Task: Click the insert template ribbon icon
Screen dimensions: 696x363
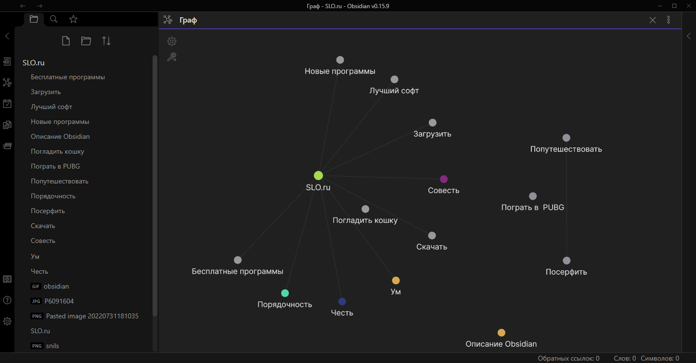Action: pos(7,125)
